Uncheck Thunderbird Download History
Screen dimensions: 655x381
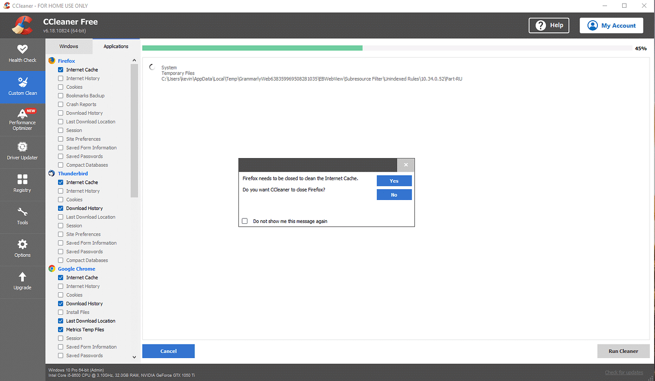click(61, 209)
